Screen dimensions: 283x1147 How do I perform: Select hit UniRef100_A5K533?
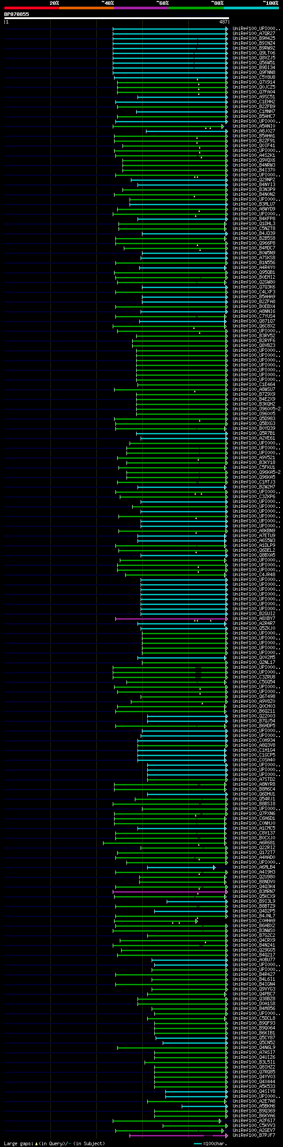click(254, 1087)
